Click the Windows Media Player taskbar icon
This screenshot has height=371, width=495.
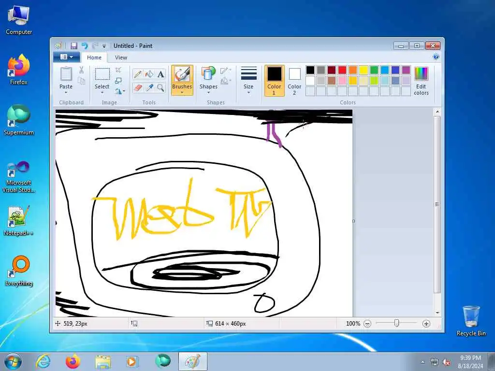click(131, 361)
